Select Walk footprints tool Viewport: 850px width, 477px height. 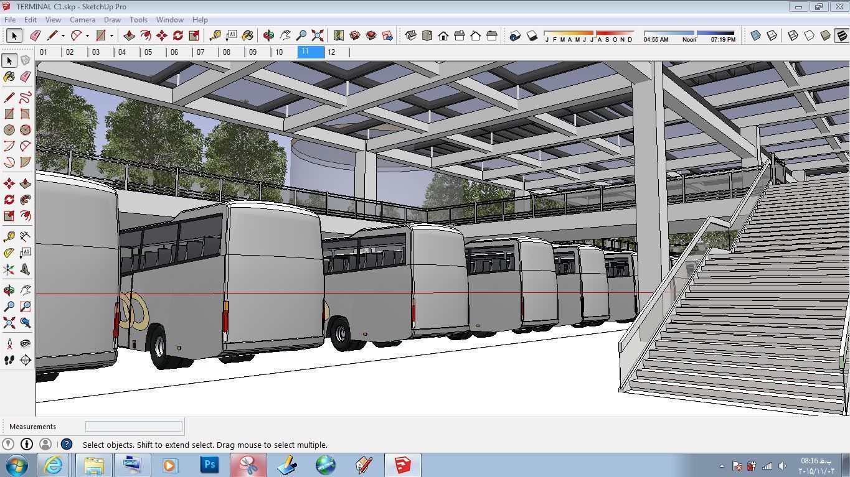9,359
